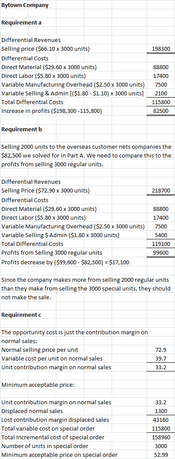
Task: Click the "Requirement a" heading cell
Action: click(21, 23)
